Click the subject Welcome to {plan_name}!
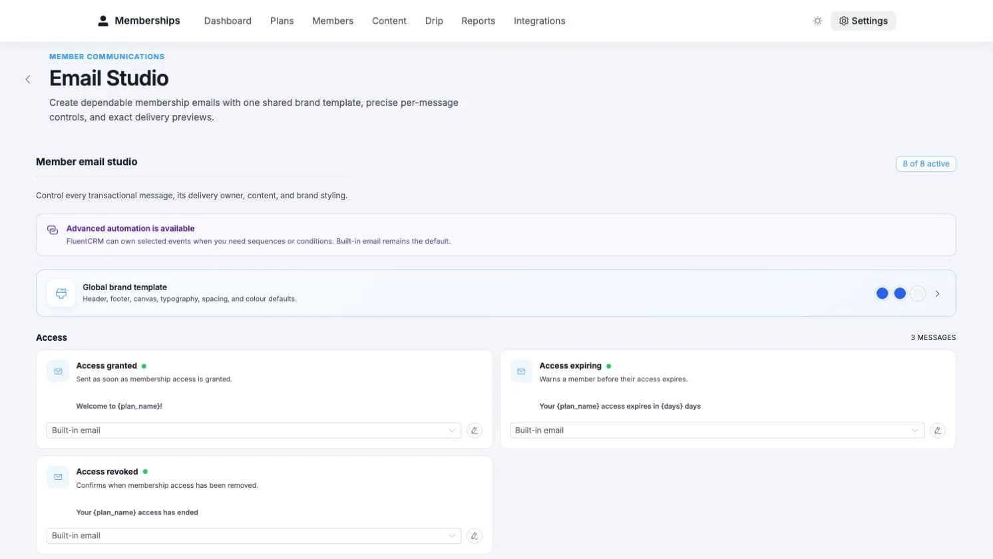Viewport: 993px width, 559px height. click(x=119, y=406)
